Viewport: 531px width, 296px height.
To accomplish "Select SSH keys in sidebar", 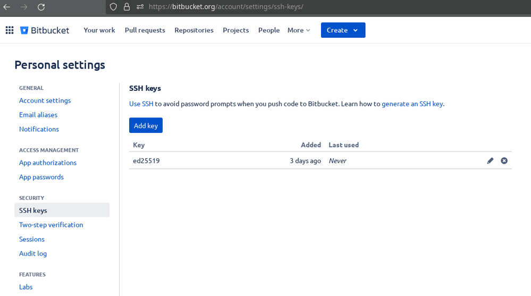I will [x=62, y=210].
